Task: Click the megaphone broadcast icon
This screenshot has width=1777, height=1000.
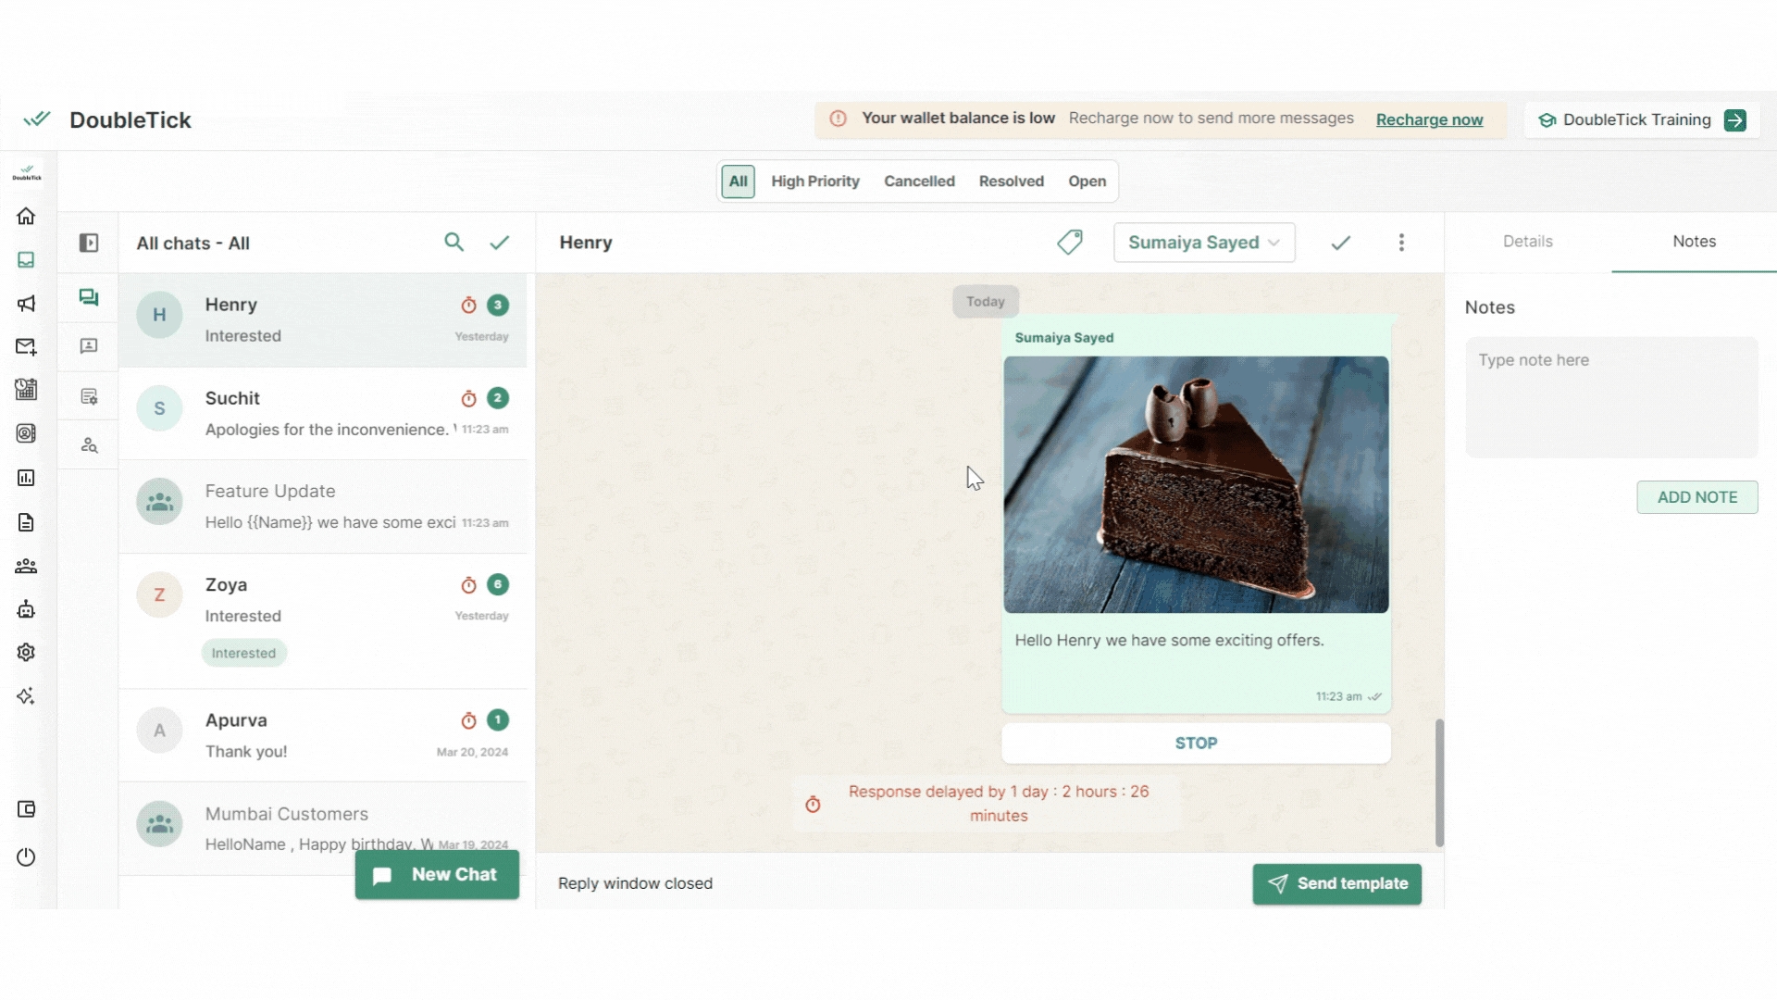Action: point(26,304)
